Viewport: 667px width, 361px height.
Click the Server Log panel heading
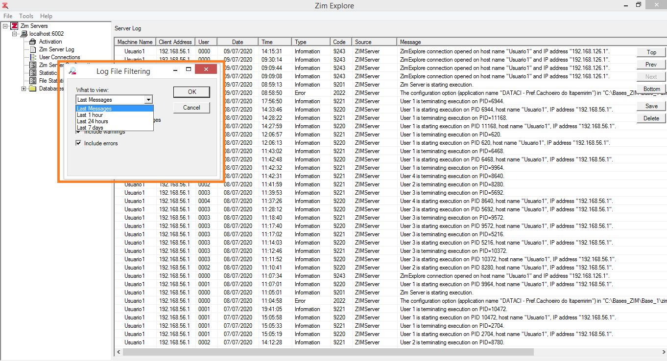click(128, 28)
